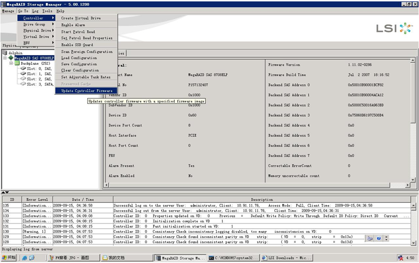Viewport: 419px width, 263px height.
Task: Open the Tools menu
Action: click(x=47, y=11)
